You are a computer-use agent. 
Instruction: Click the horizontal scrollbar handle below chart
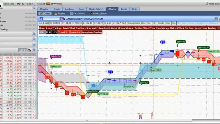click(87, 121)
